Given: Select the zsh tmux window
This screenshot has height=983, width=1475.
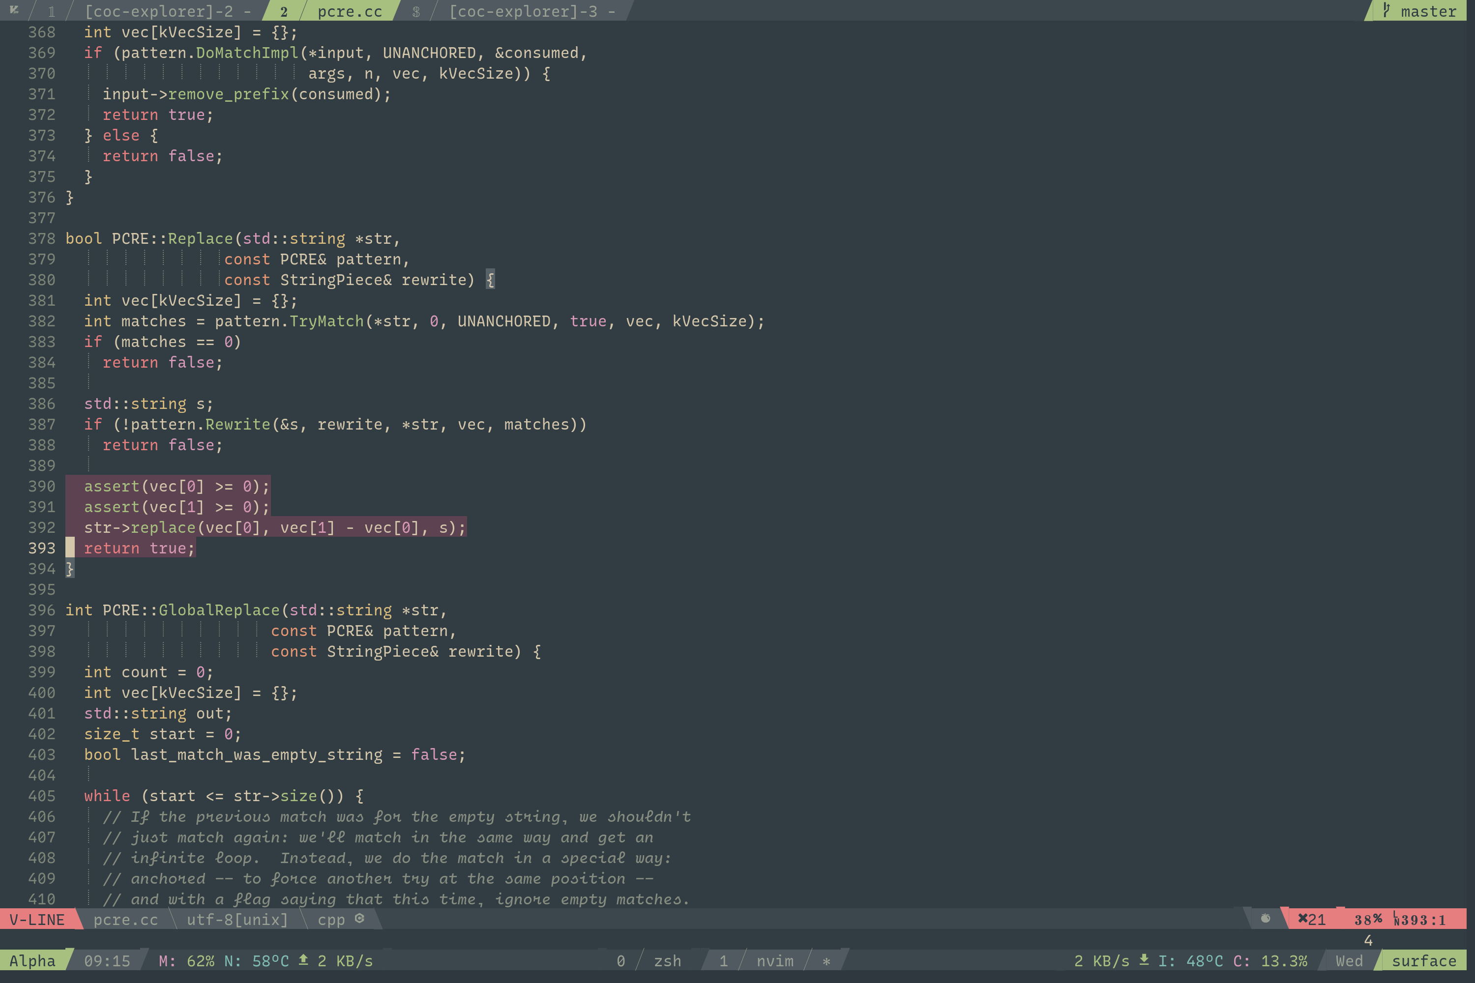Looking at the screenshot, I should (x=667, y=961).
